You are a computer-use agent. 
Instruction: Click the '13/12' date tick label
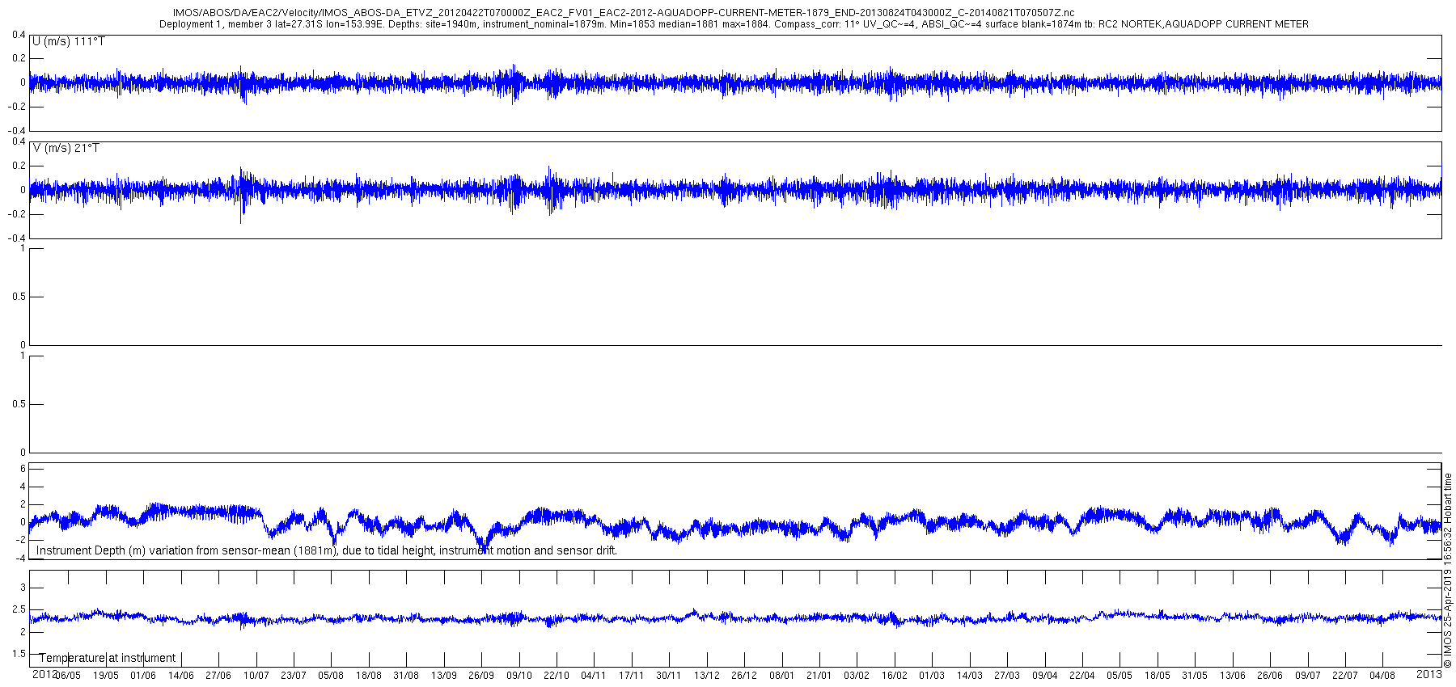[707, 676]
